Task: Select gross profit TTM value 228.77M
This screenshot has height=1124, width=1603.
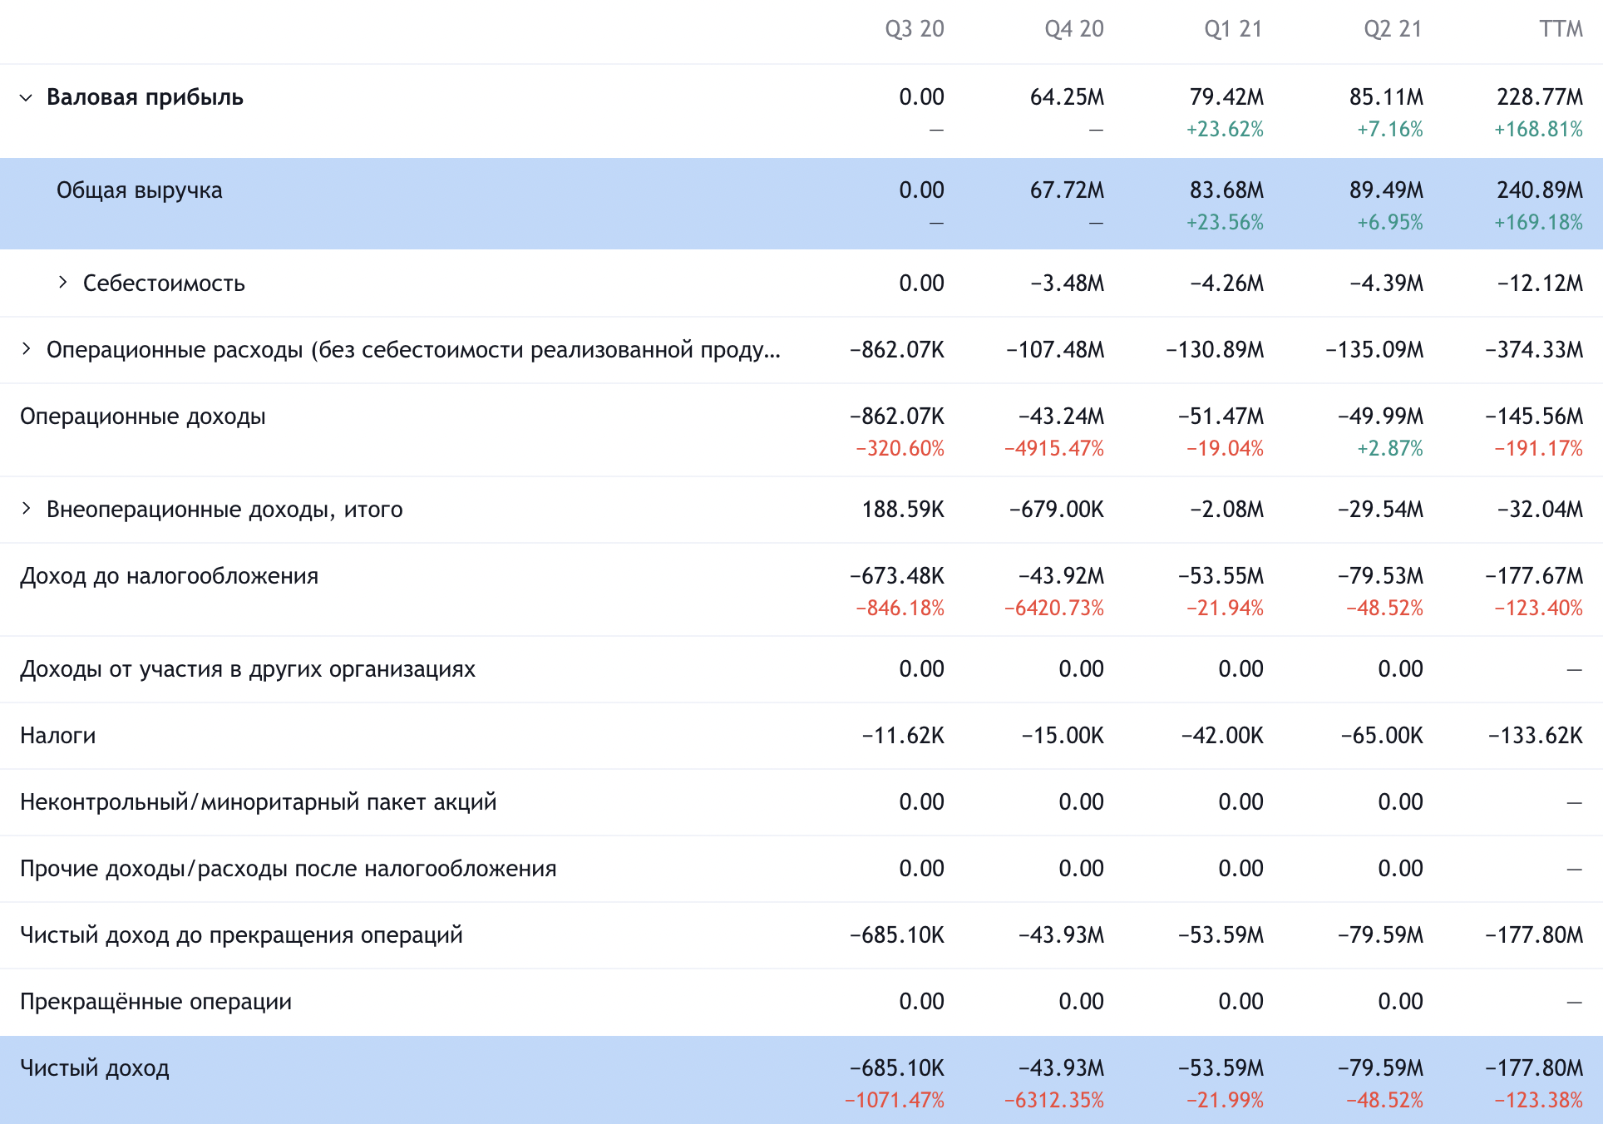Action: pos(1540,97)
